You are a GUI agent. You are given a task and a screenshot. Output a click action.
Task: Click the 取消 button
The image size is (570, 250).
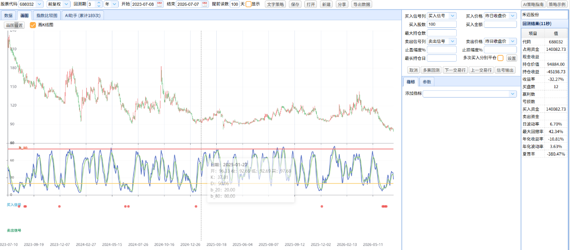point(413,70)
